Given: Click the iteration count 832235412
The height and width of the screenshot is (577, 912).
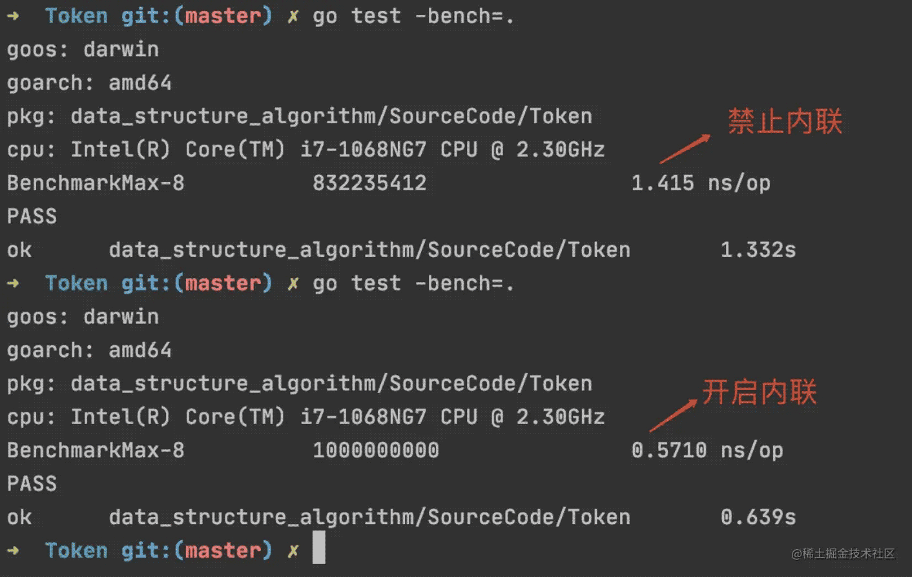Looking at the screenshot, I should pyautogui.click(x=369, y=183).
